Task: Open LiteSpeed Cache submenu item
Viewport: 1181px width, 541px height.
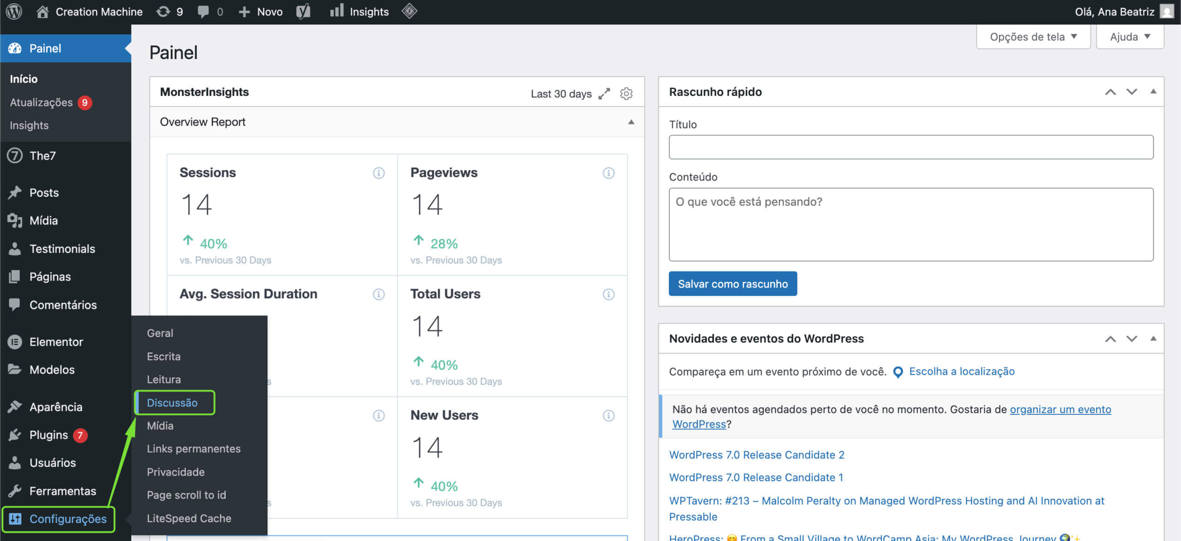Action: 189,518
